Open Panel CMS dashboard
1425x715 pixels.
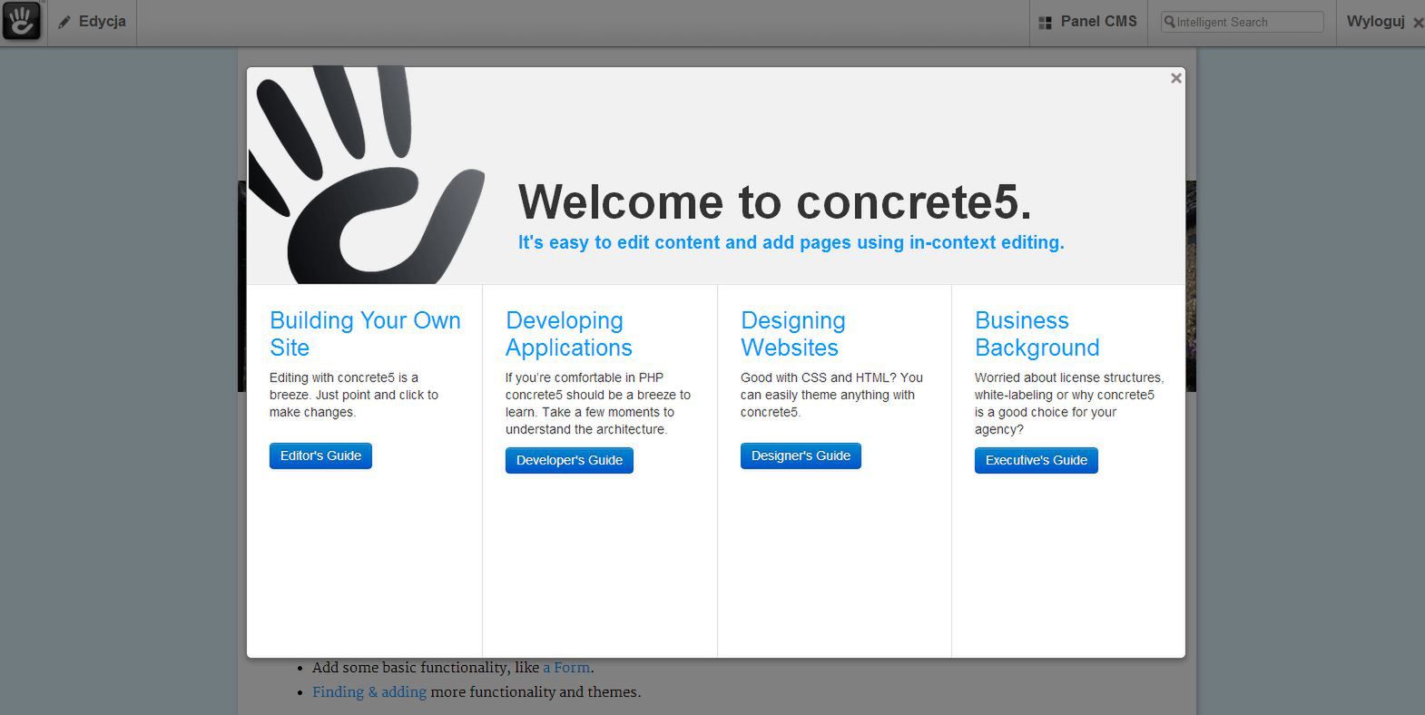[x=1087, y=22]
